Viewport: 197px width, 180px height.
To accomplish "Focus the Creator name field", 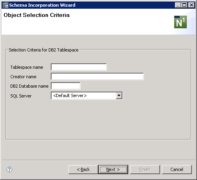I will point(97,77).
